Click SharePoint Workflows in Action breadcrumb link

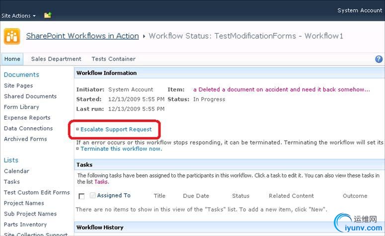click(82, 36)
